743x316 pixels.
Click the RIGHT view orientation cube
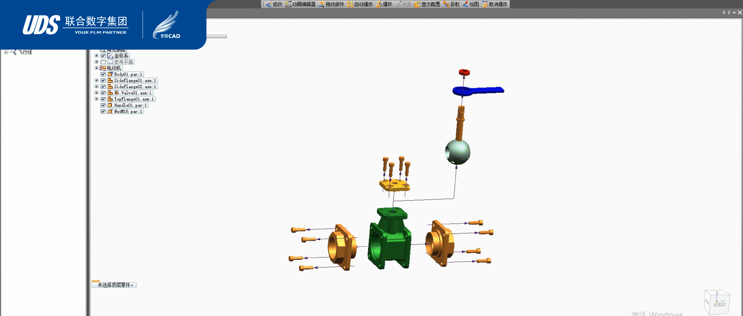click(718, 303)
